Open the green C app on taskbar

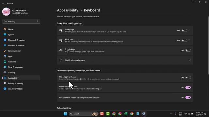click(x=108, y=114)
